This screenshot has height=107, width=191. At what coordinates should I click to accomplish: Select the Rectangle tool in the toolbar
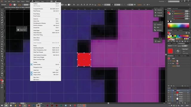[x=2, y=30]
